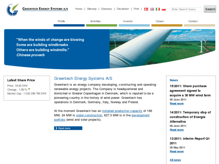Select the British flag language icon
The image size is (219, 164).
152,9
